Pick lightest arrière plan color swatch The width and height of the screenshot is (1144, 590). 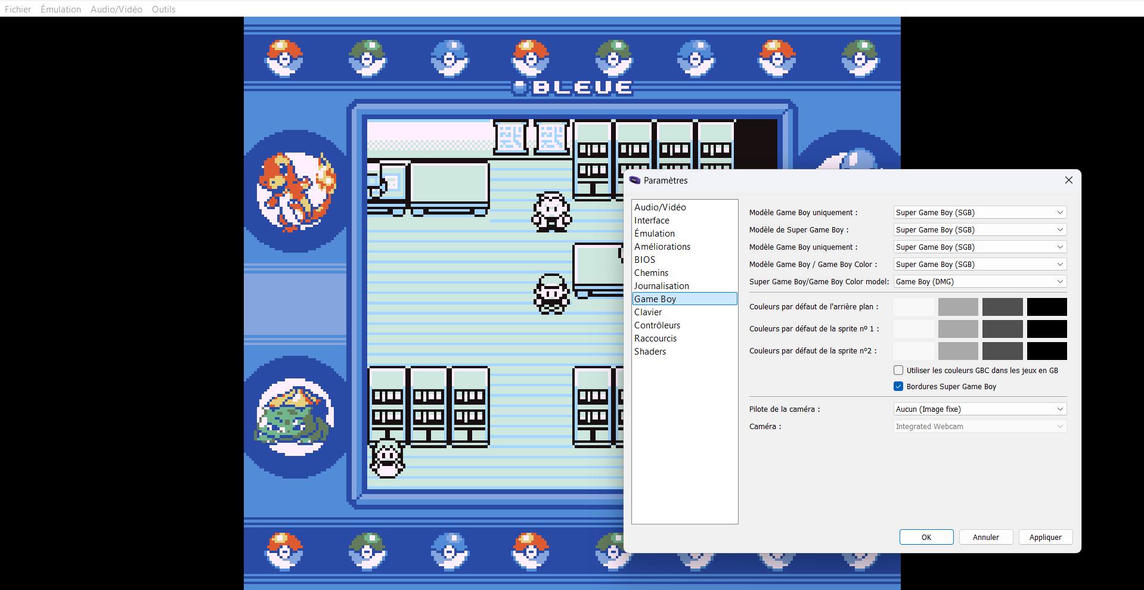pyautogui.click(x=913, y=307)
